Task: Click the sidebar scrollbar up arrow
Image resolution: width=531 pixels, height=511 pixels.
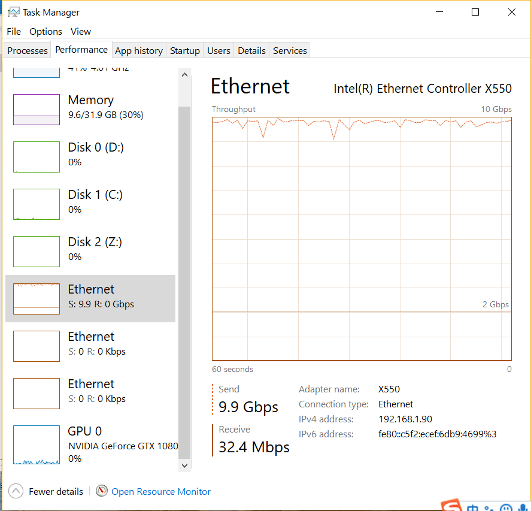Action: point(184,74)
